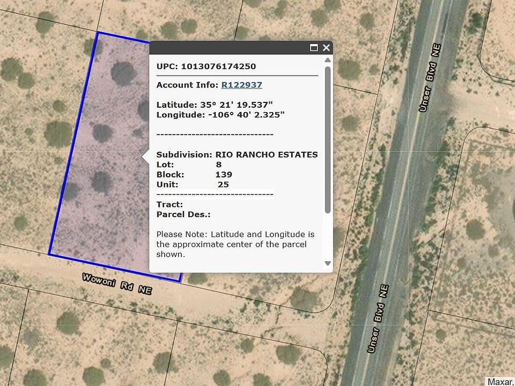Click the Please Note latitude longitude disclaimer
This screenshot has width=515, height=386.
[x=235, y=244]
